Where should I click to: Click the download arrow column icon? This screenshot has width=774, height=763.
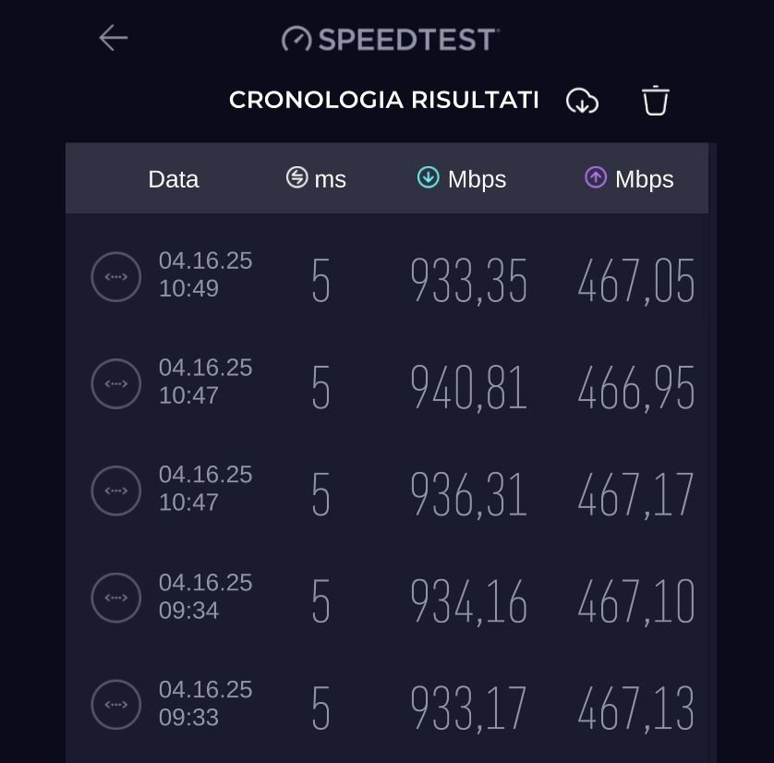pyautogui.click(x=428, y=177)
